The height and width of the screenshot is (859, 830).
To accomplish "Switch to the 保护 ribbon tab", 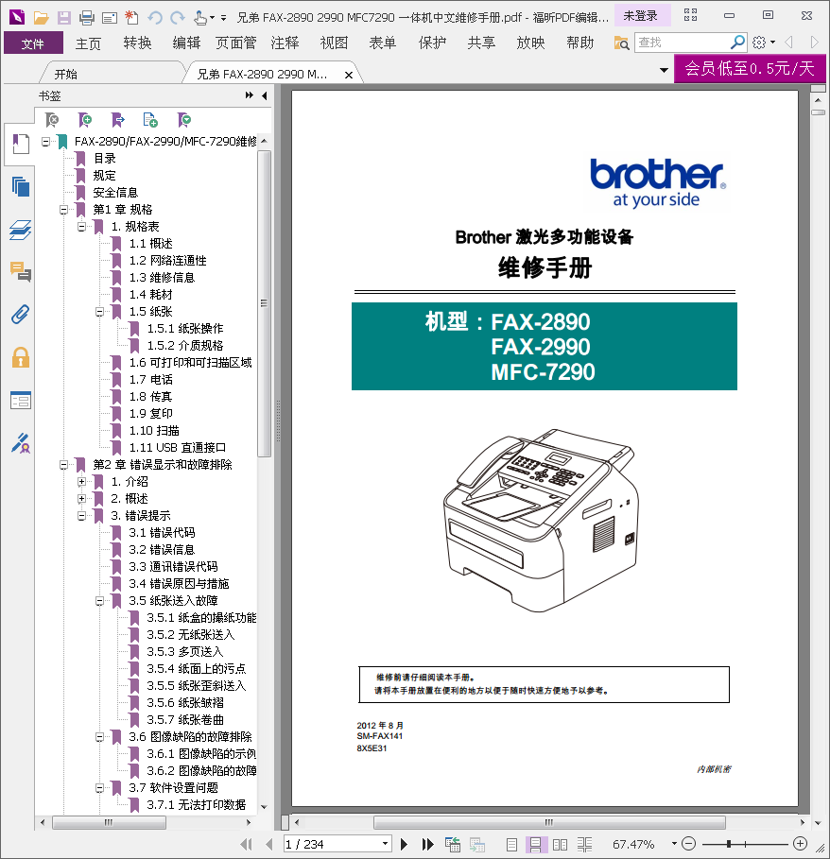I will coord(432,43).
